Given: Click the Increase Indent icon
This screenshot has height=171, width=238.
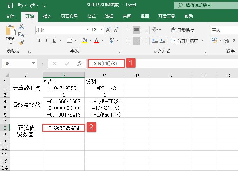Looking at the screenshot, I should pos(163,40).
